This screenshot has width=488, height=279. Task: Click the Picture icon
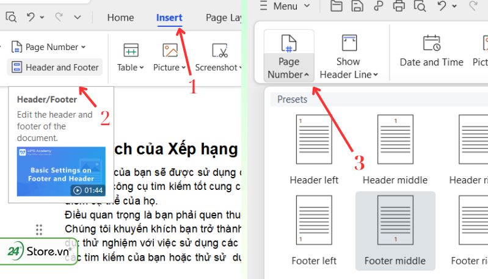tap(170, 50)
